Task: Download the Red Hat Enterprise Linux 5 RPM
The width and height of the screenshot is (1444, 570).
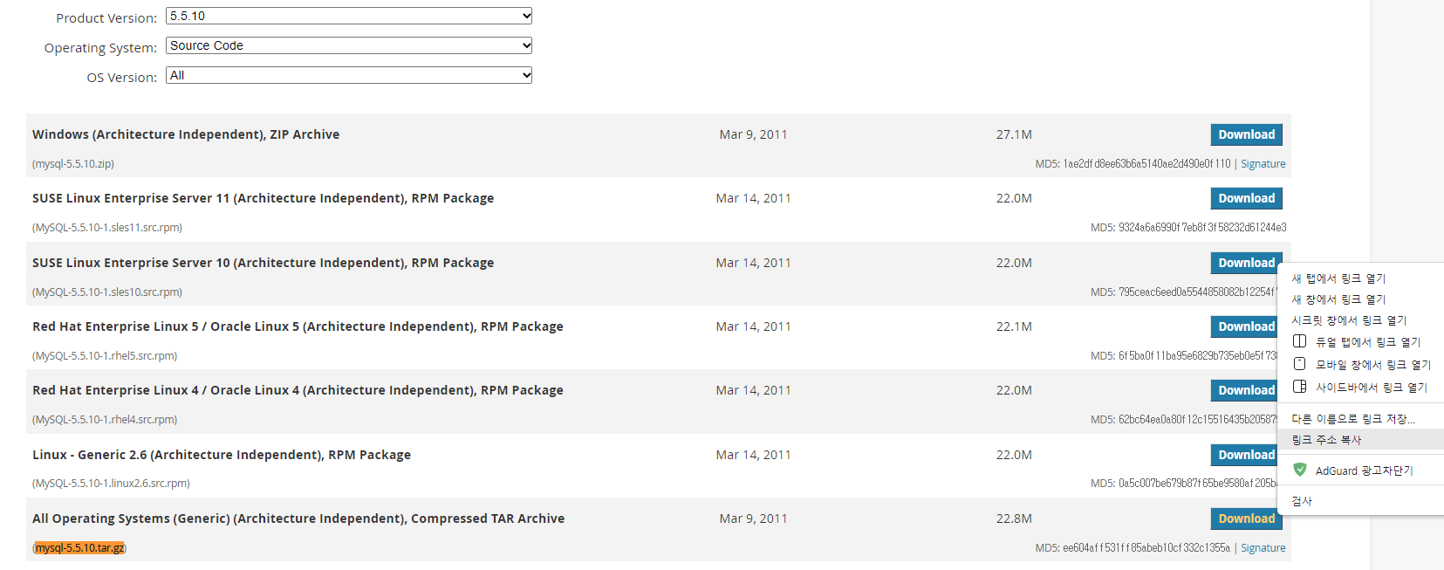Action: tap(1246, 326)
